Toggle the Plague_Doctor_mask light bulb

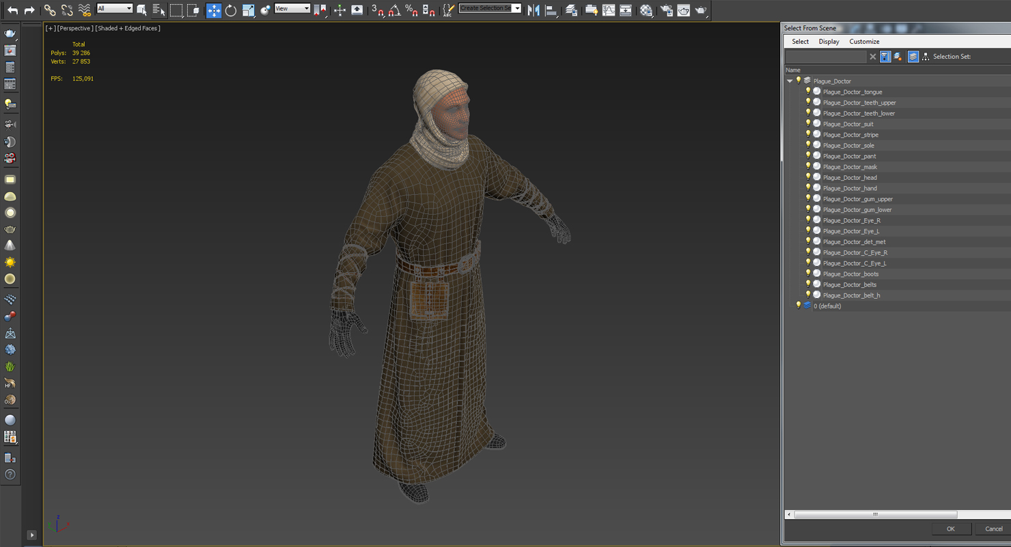pyautogui.click(x=807, y=167)
